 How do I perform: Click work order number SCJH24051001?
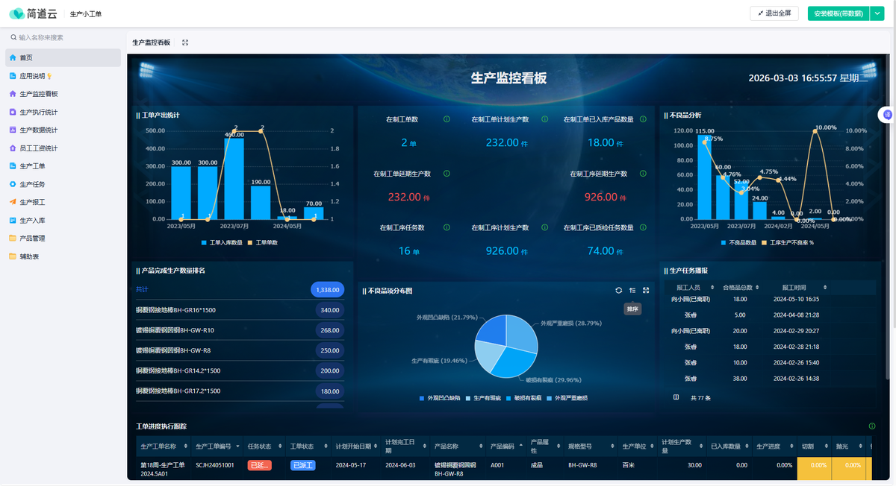(x=215, y=465)
